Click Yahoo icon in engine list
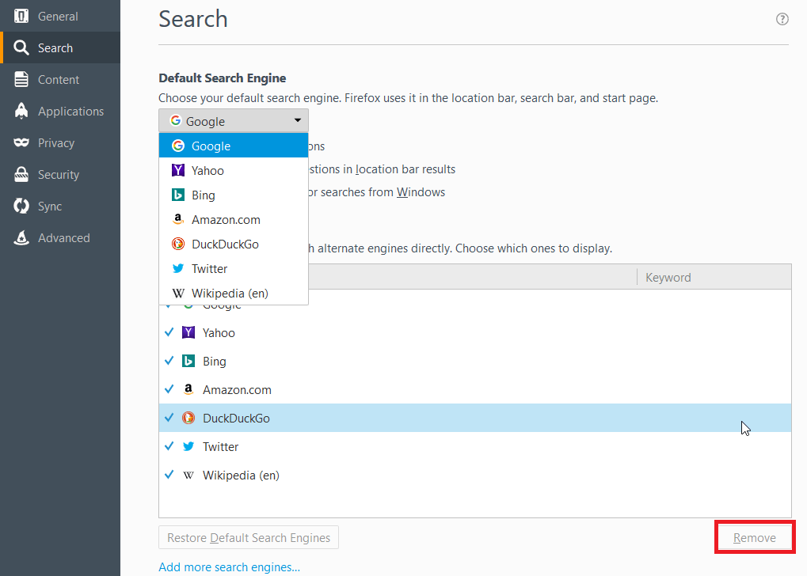The image size is (807, 576). (188, 332)
